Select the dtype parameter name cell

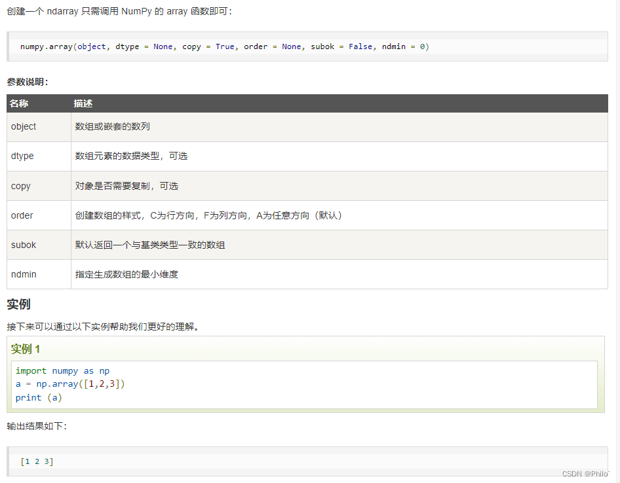(39, 156)
